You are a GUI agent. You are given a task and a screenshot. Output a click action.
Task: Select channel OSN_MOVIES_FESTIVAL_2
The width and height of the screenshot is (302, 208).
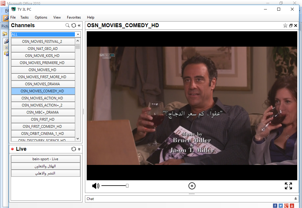[43, 42]
